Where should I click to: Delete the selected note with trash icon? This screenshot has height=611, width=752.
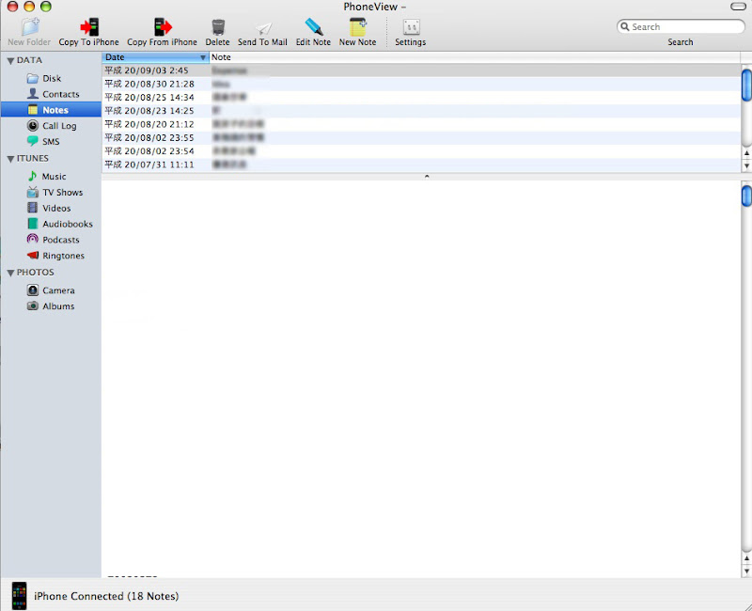click(x=218, y=27)
